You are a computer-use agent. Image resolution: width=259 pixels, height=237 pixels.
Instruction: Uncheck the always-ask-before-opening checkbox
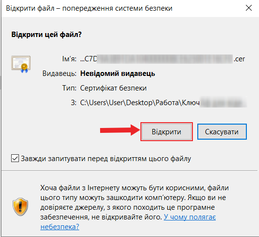tap(15, 158)
